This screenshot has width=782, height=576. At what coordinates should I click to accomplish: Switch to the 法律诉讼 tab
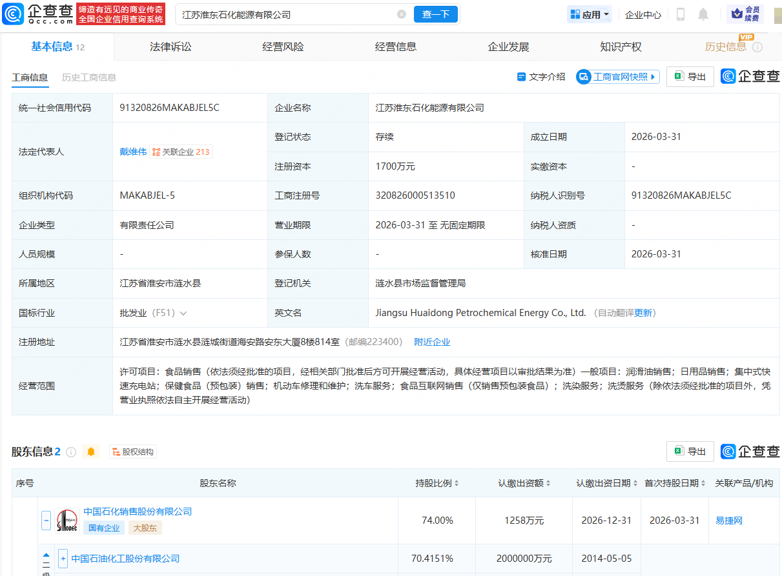[x=170, y=46]
